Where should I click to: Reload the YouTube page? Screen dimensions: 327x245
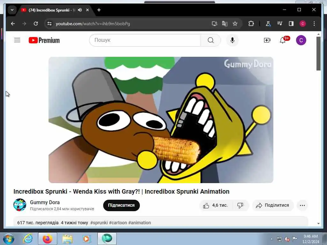(x=36, y=24)
